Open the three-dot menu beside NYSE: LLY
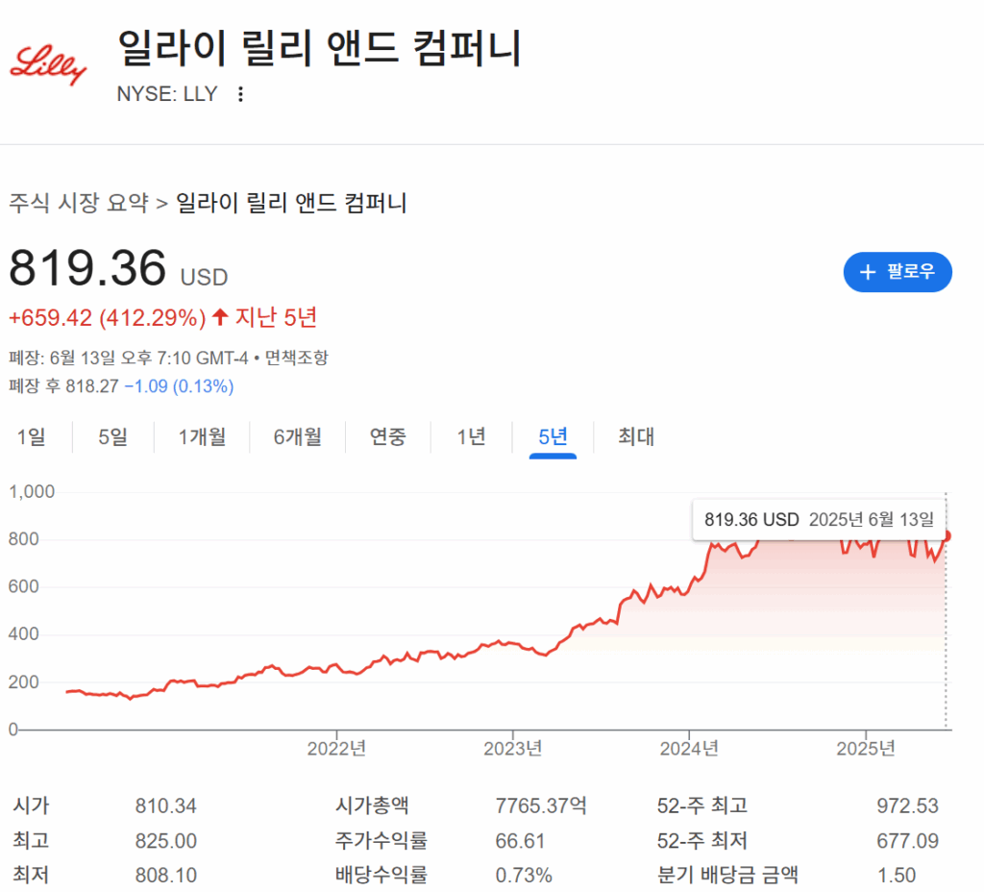The image size is (984, 892). click(x=240, y=94)
